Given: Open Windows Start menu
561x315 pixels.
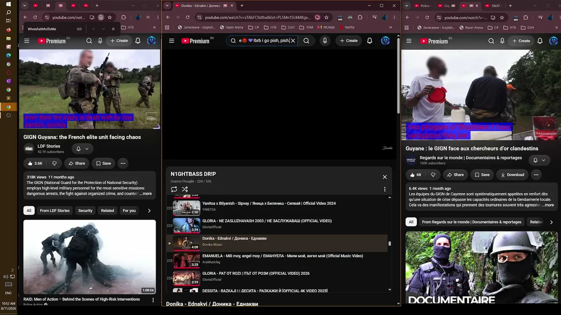Looking at the screenshot, I should (8, 4).
